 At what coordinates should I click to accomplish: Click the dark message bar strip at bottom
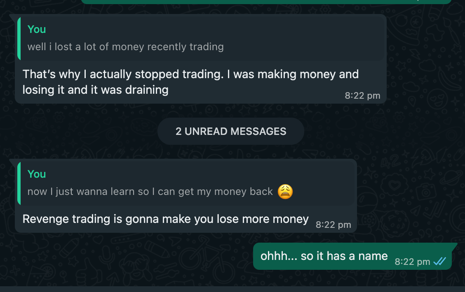[233, 289]
